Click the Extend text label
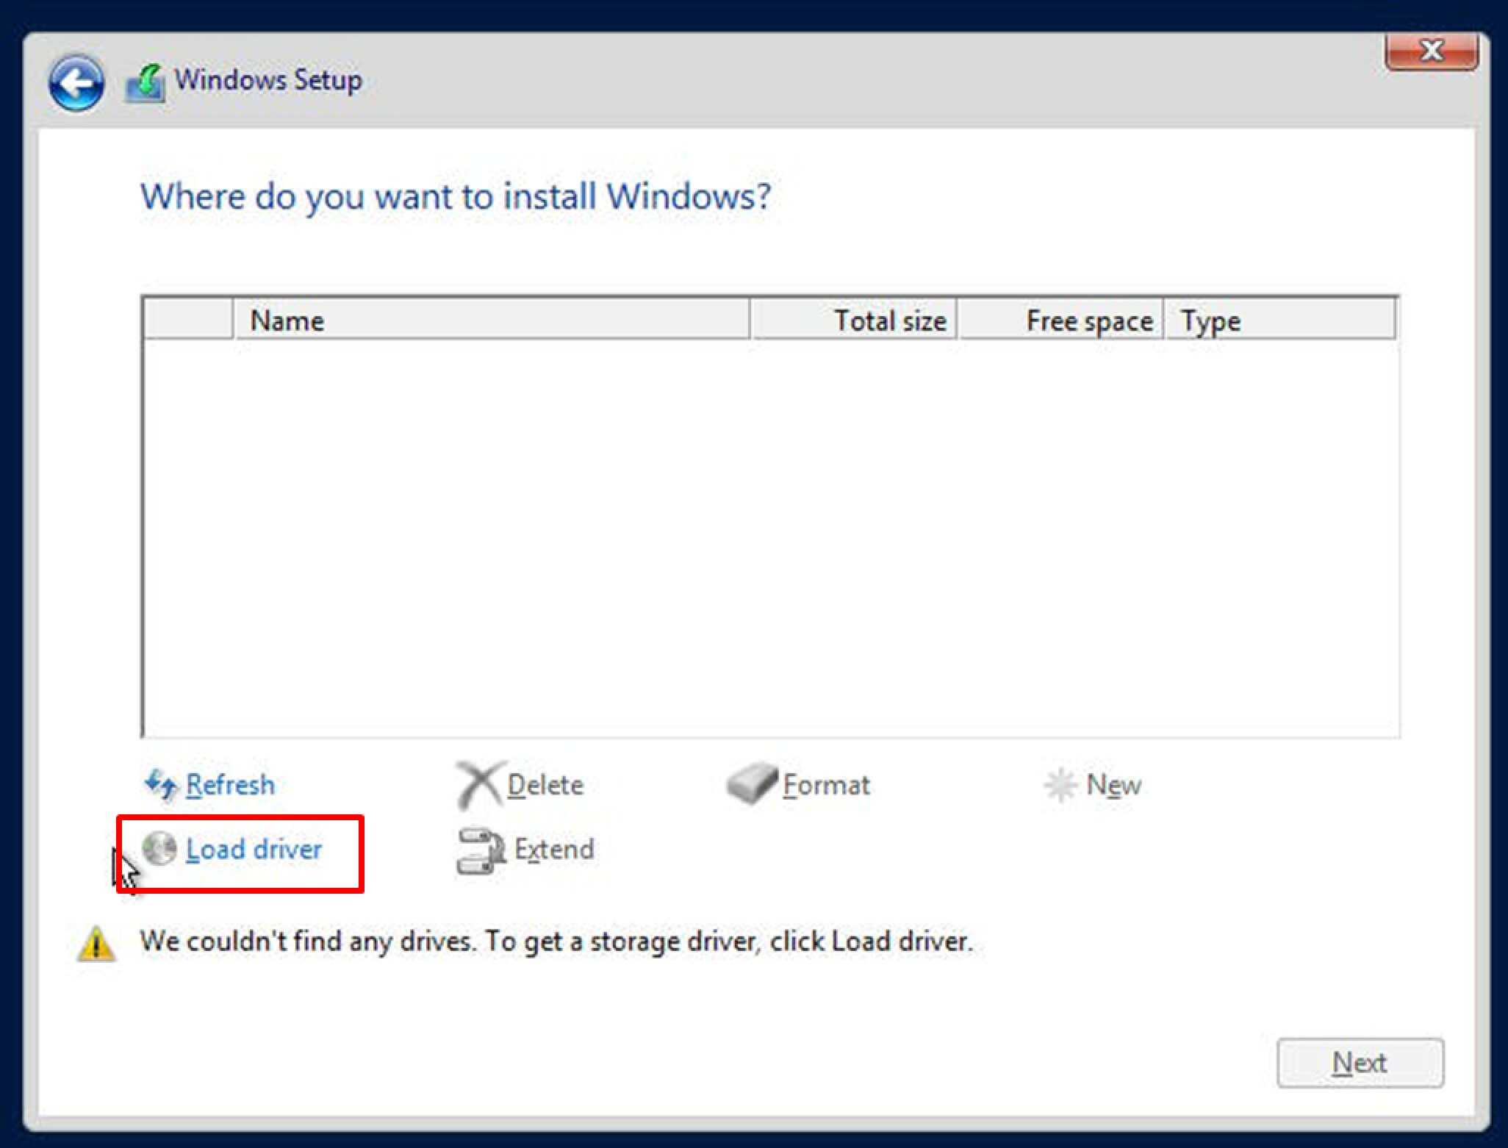Screen dimensions: 1508x1148 pos(554,850)
